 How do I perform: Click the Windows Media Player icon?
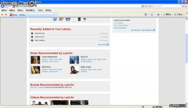point(68,19)
